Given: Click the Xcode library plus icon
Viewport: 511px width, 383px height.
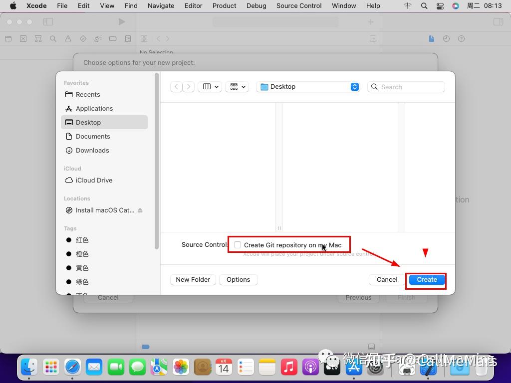Looking at the screenshot, I should pyautogui.click(x=371, y=22).
